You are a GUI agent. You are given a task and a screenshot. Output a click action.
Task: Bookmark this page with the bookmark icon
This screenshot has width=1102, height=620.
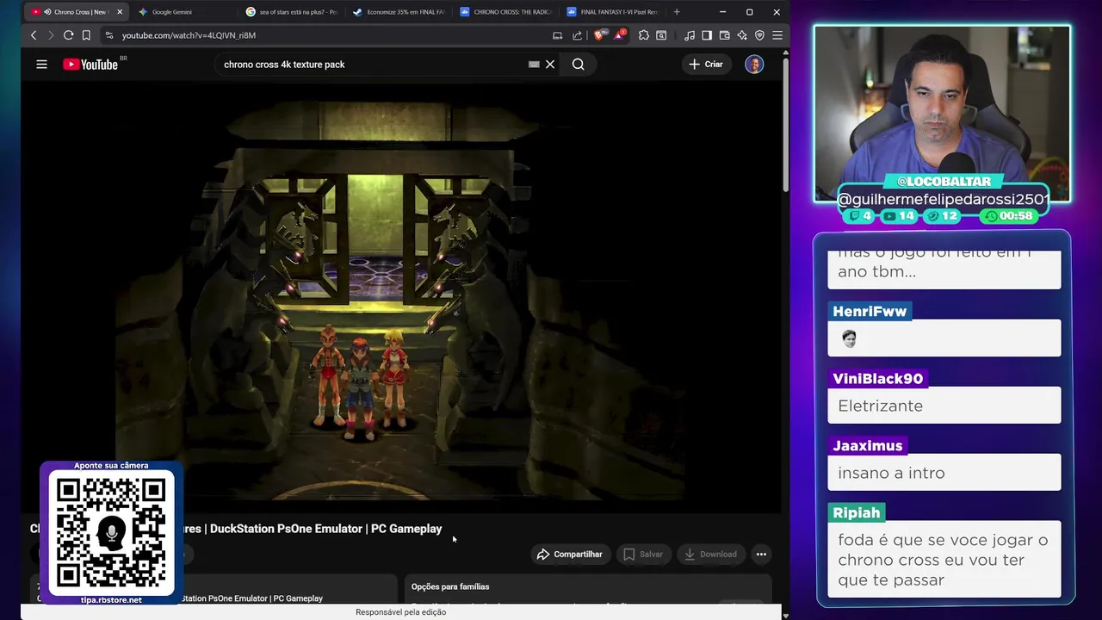[86, 35]
